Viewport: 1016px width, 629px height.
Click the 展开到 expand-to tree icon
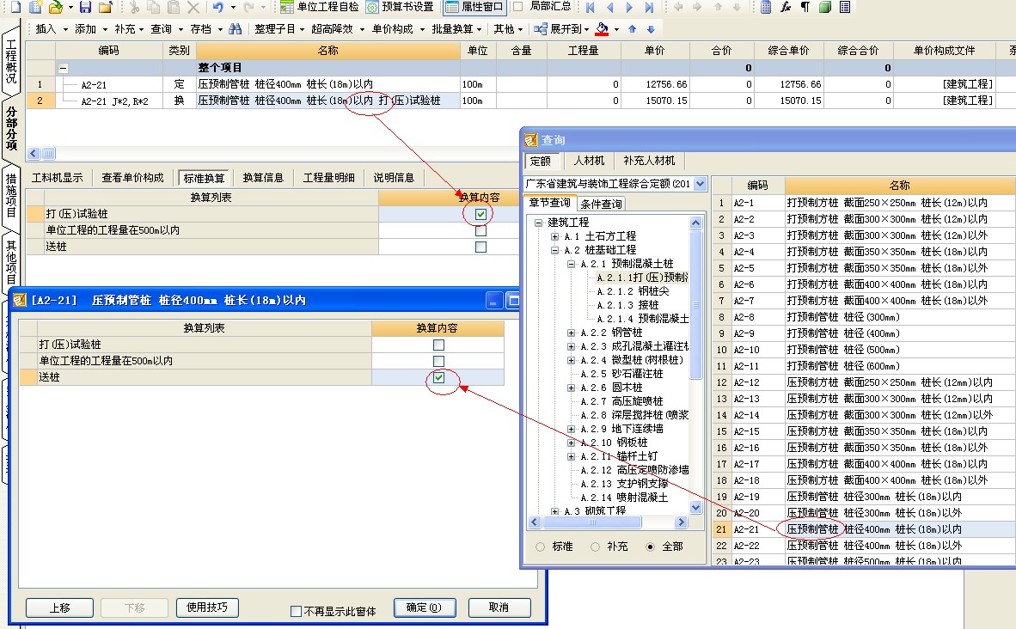541,29
